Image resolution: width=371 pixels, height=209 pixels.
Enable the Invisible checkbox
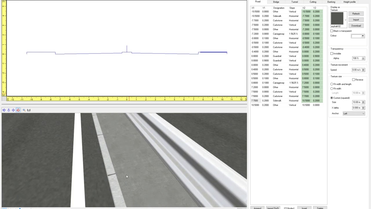[x=332, y=53]
